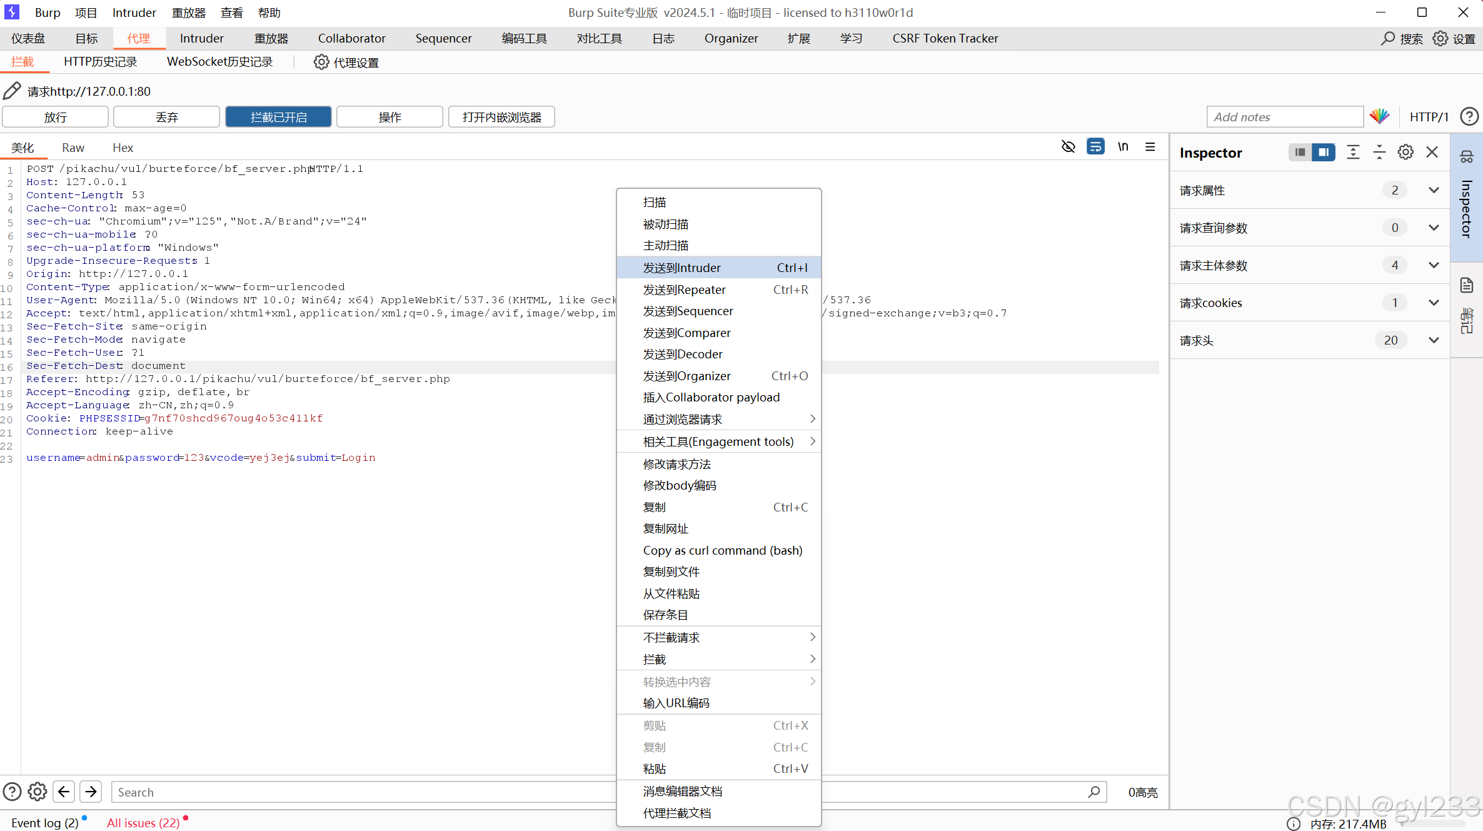Choose 粘贴 paste menu entry
This screenshot has height=831, width=1483.
[x=719, y=768]
